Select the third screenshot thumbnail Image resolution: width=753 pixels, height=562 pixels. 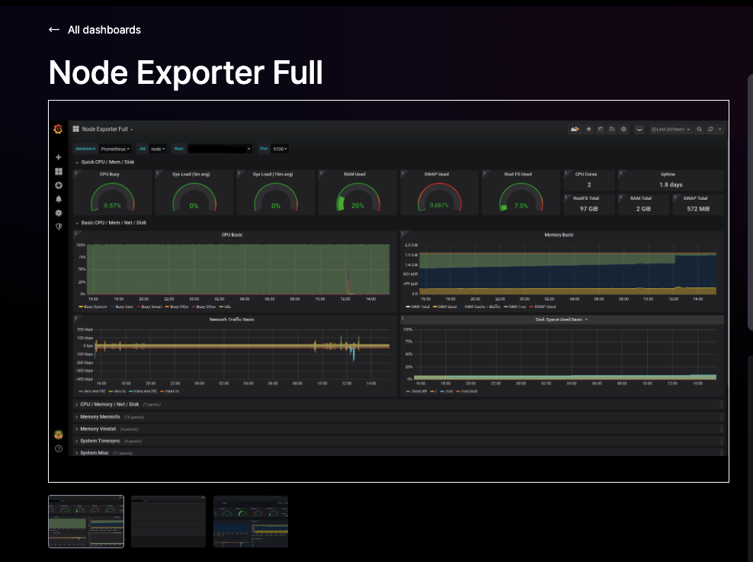251,522
